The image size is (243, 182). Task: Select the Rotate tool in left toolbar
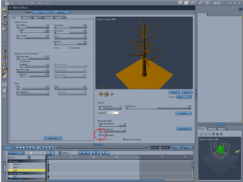coord(5,23)
